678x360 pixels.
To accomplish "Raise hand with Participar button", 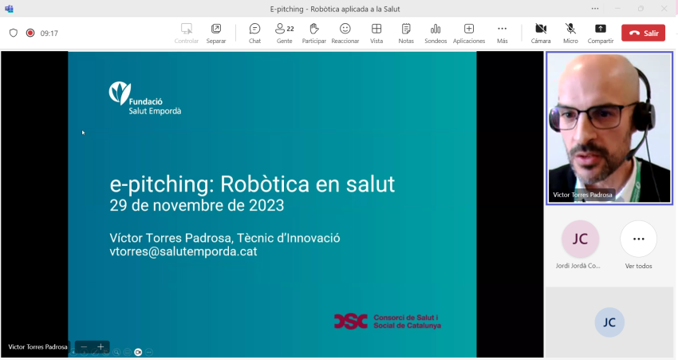I will [x=314, y=33].
